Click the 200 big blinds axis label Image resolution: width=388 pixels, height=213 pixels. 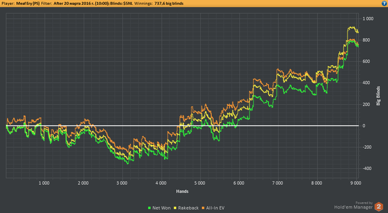(366, 104)
